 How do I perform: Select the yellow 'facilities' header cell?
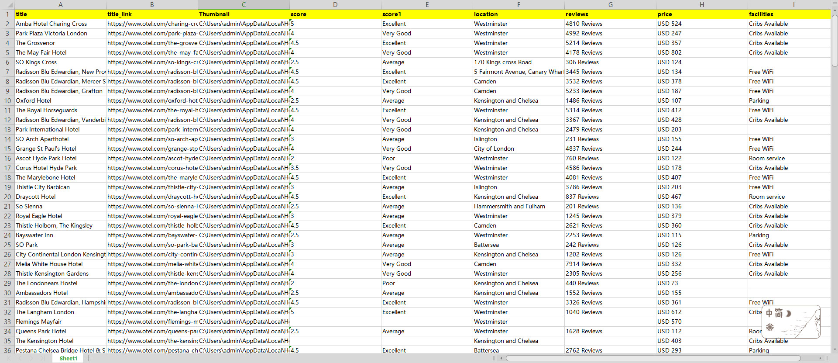pos(789,14)
